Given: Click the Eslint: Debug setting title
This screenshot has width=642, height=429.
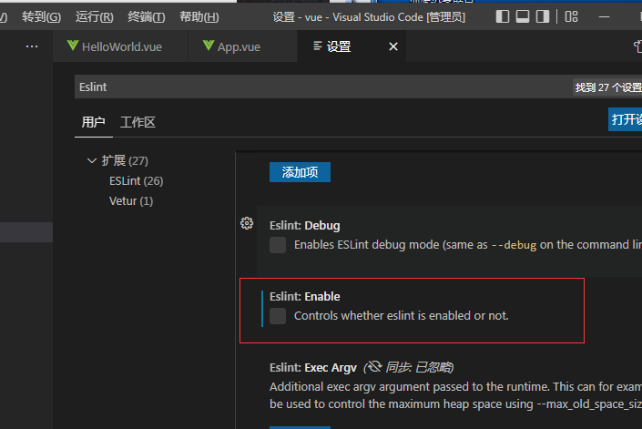Looking at the screenshot, I should pos(305,226).
